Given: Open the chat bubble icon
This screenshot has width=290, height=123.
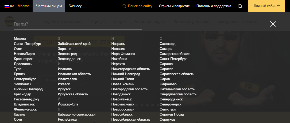Looking at the screenshot, I should 240,6.
